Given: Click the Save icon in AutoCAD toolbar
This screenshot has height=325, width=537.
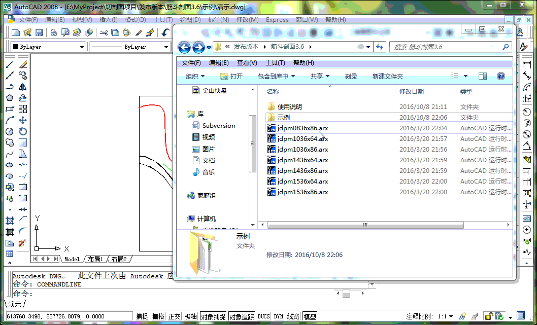Looking at the screenshot, I should point(39,32).
